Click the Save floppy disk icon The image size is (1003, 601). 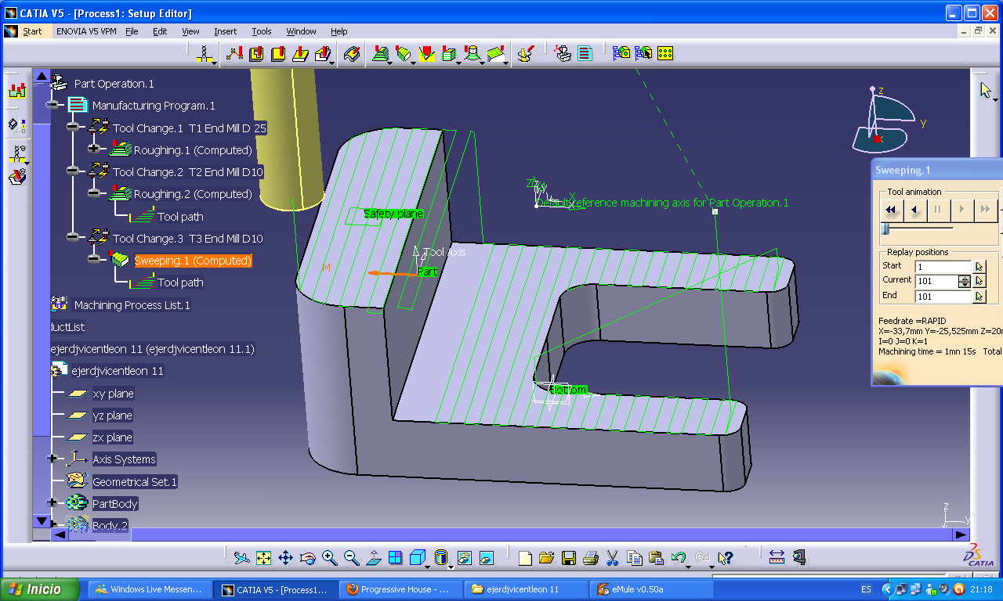point(569,558)
